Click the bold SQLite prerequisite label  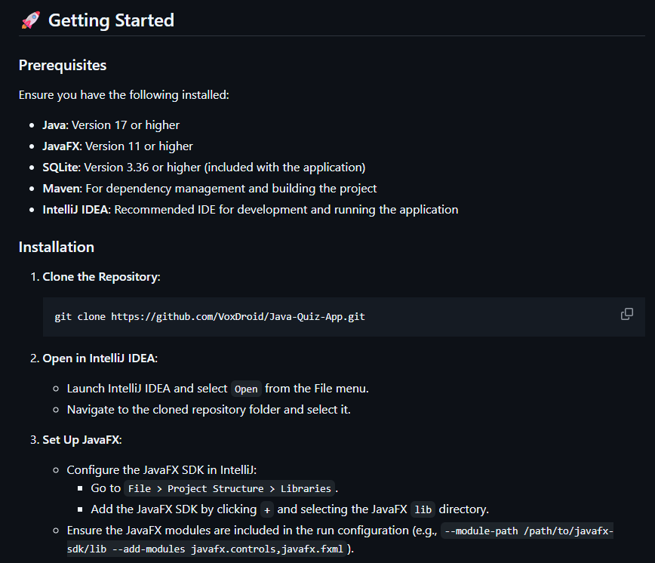point(60,167)
